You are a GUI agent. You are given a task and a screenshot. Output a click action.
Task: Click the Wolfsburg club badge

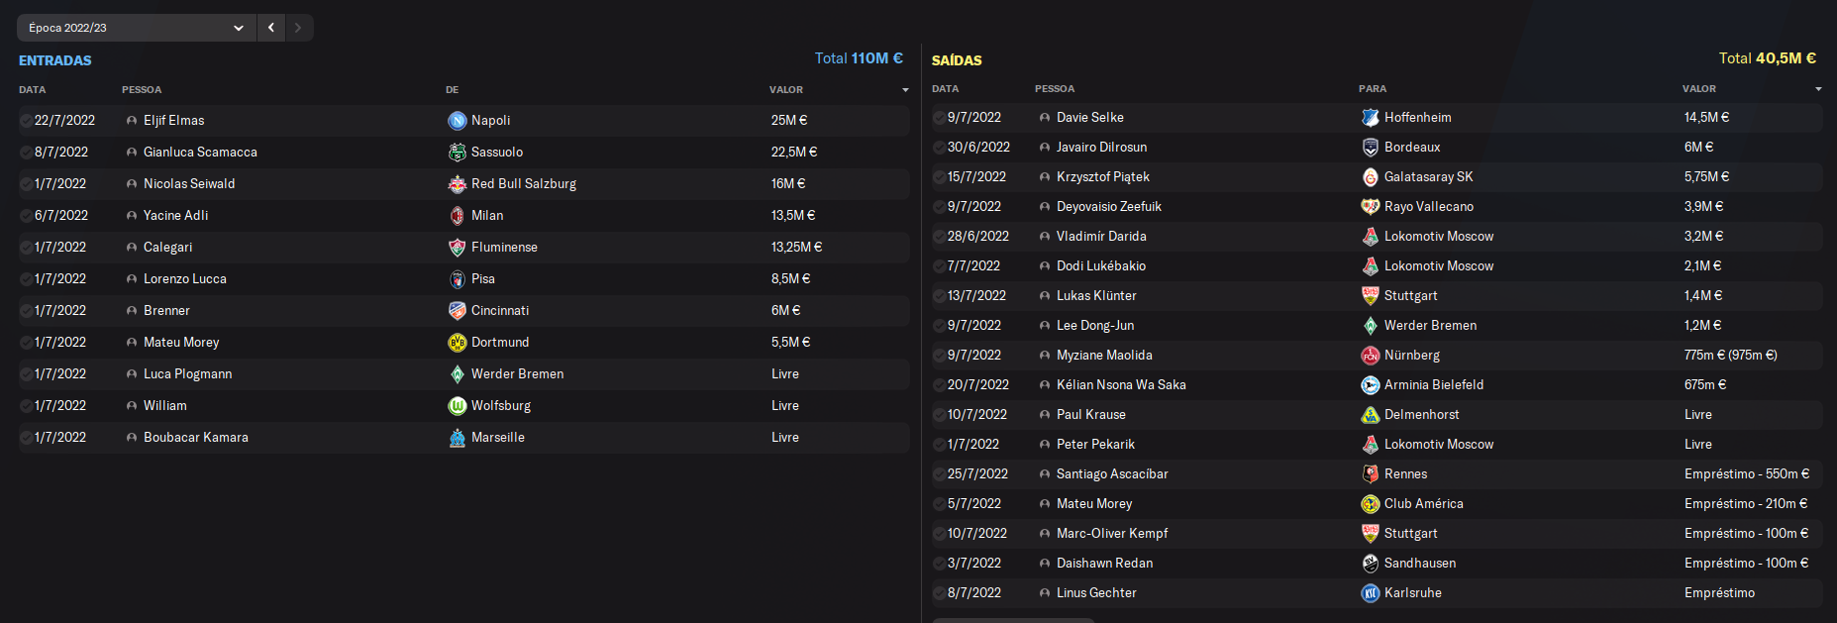[x=457, y=406]
